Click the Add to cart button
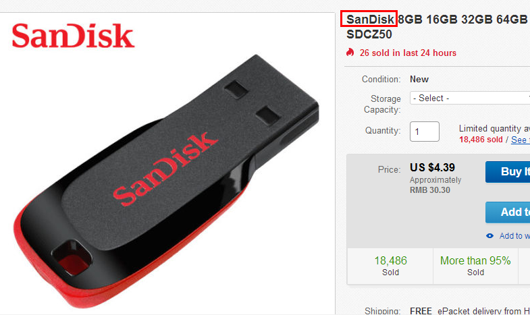 [x=508, y=212]
